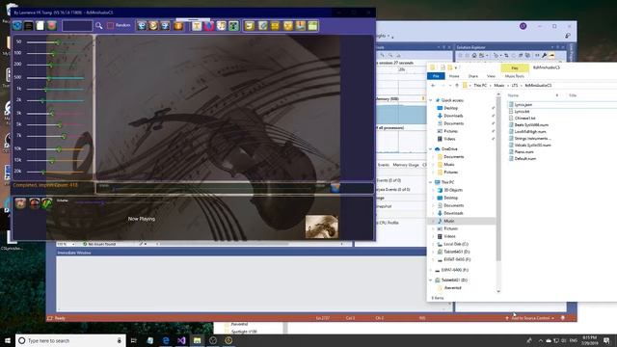Click the red icon before the search box
The height and width of the screenshot is (347, 617).
click(51, 26)
